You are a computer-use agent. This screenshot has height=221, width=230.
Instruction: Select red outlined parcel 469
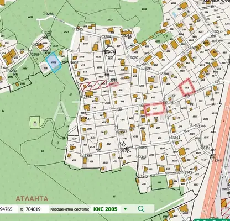click(x=187, y=87)
